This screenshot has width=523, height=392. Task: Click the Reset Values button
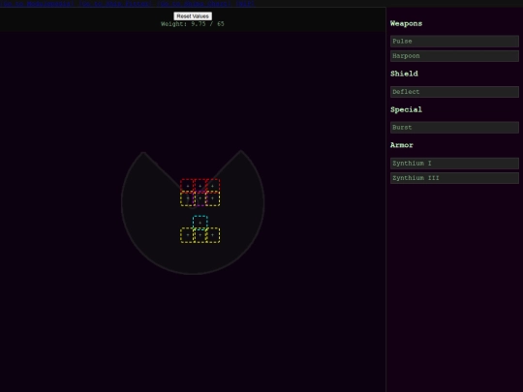click(x=193, y=16)
